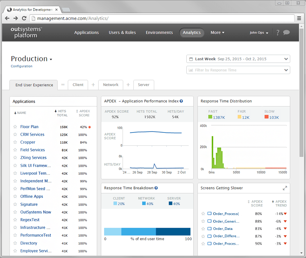Click the APDEX panel info help icon
This screenshot has height=258, width=306.
(x=181, y=101)
